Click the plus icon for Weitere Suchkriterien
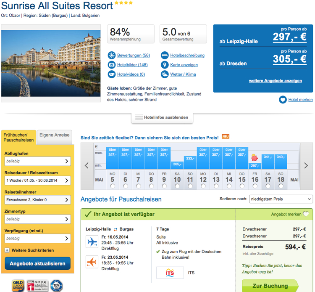This screenshot has width=315, height=292. [7, 250]
